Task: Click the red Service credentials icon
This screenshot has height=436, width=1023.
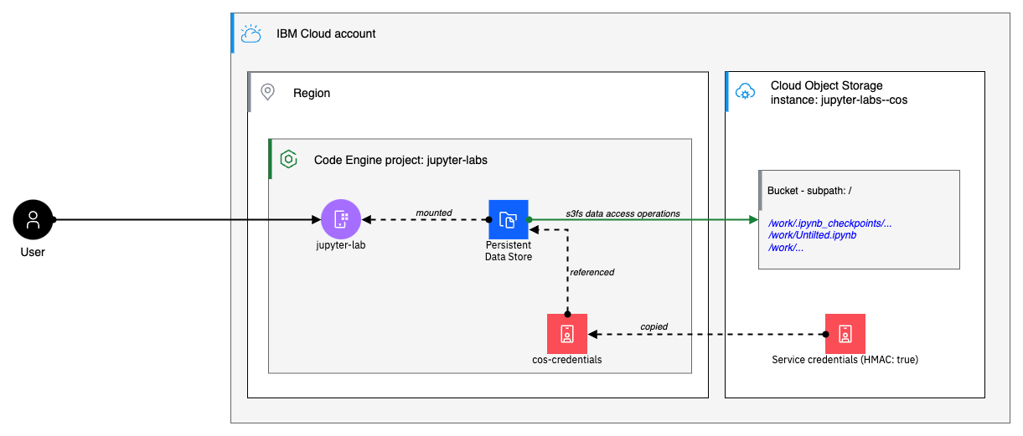Action: [845, 334]
